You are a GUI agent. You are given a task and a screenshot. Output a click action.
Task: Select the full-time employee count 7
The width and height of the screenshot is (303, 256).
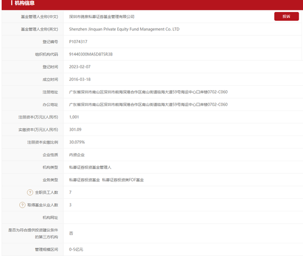point(71,192)
